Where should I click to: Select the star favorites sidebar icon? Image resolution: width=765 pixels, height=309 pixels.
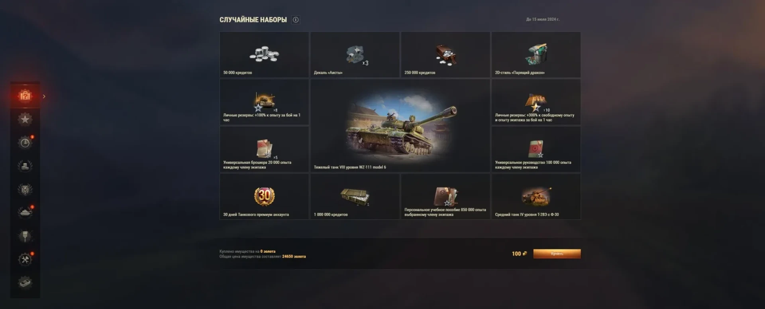25,119
